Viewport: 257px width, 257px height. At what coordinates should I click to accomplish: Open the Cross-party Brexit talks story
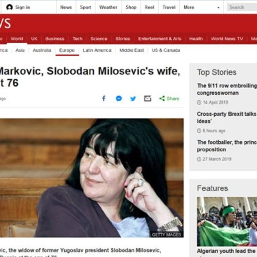[227, 117]
